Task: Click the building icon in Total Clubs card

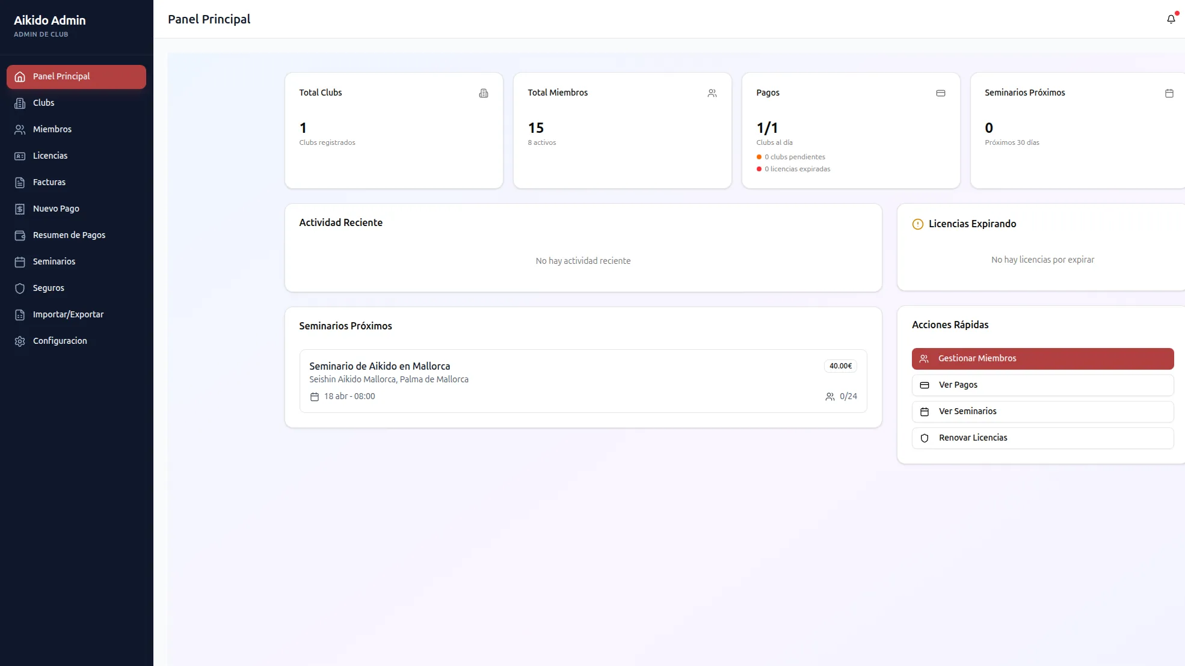Action: (x=484, y=93)
